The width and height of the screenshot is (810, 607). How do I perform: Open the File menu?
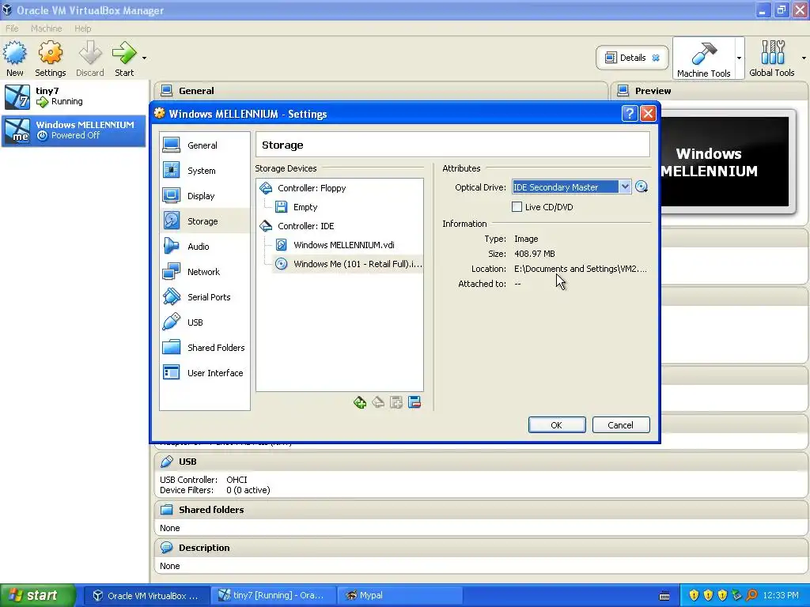point(12,28)
